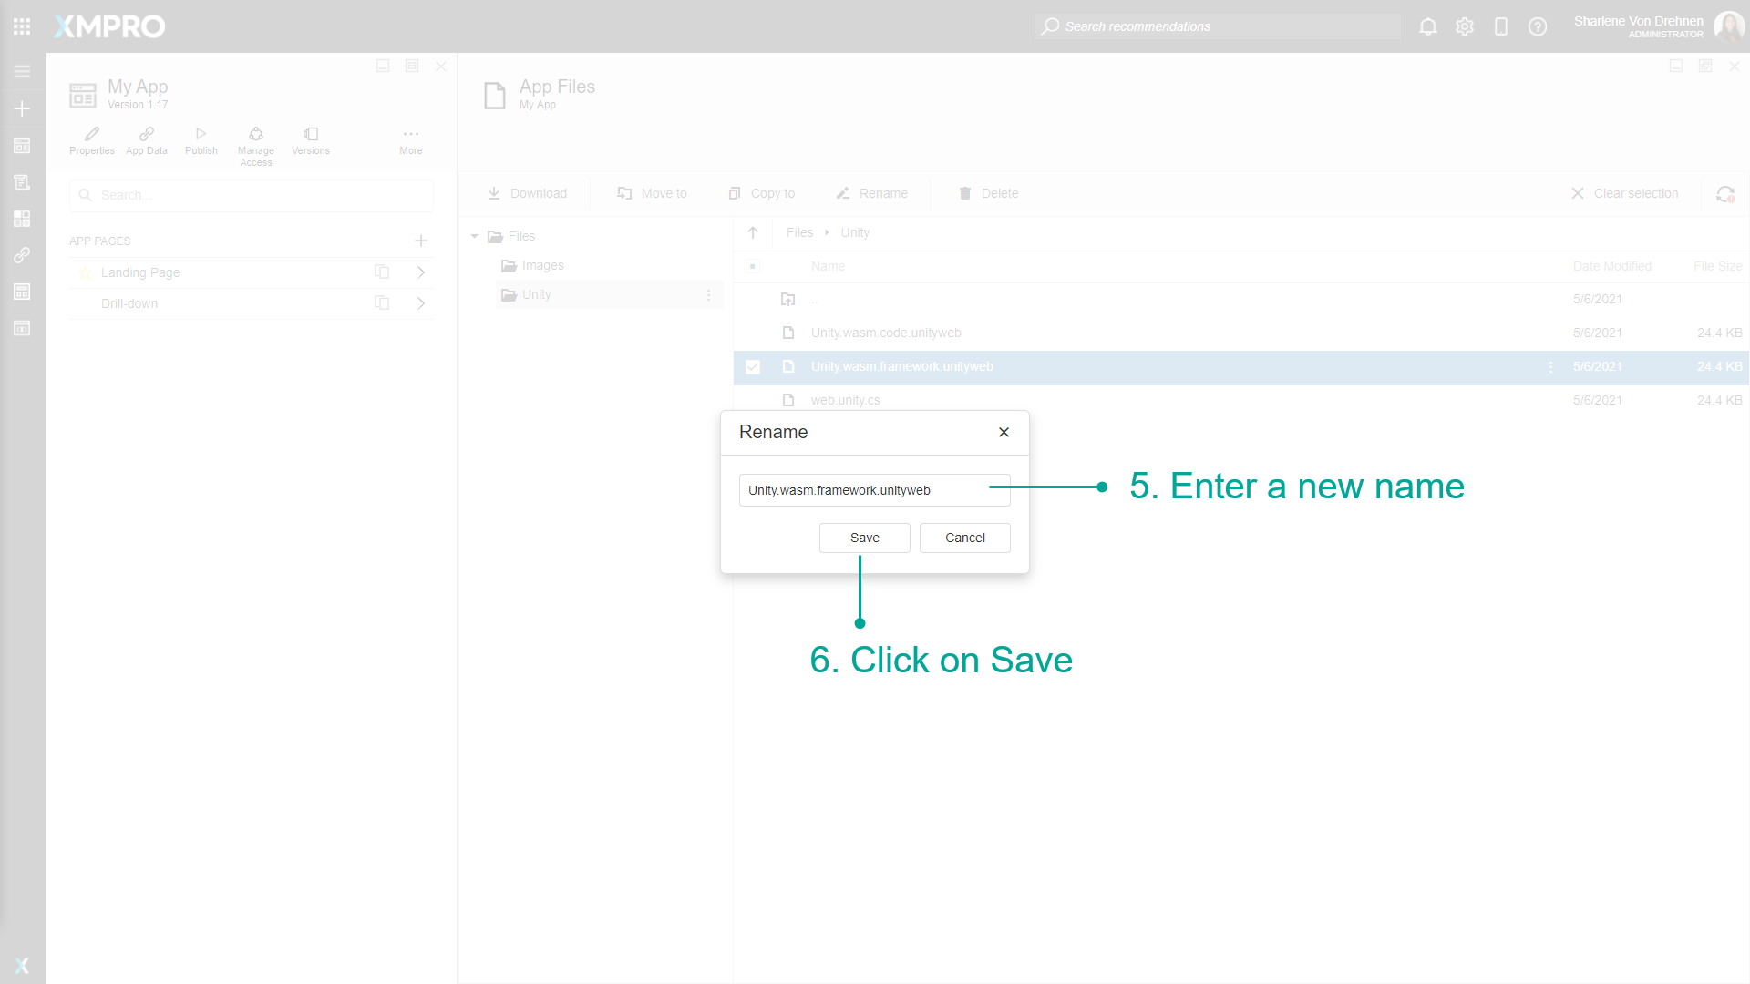Collapse the Files folder tree
Image resolution: width=1750 pixels, height=984 pixels.
click(474, 236)
